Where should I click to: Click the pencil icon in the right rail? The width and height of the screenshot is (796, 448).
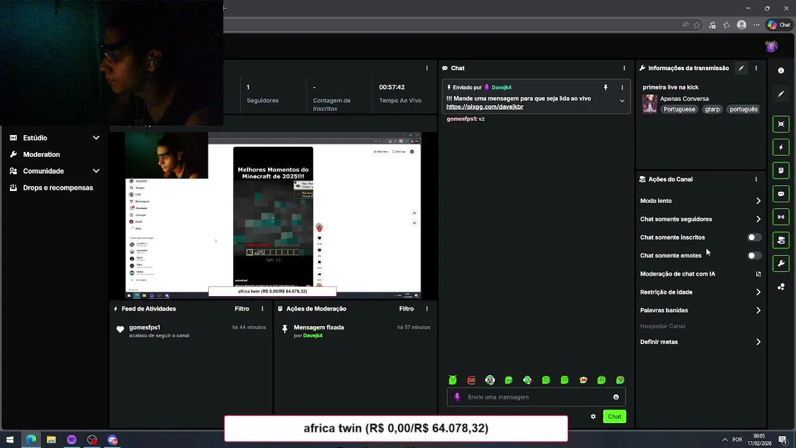coord(781,94)
